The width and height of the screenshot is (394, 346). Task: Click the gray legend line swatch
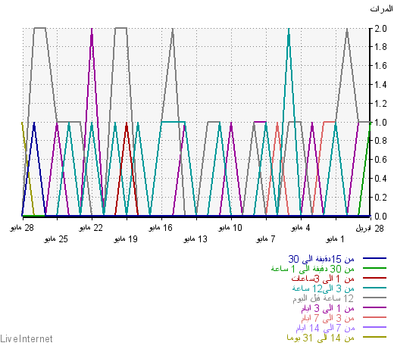374,298
